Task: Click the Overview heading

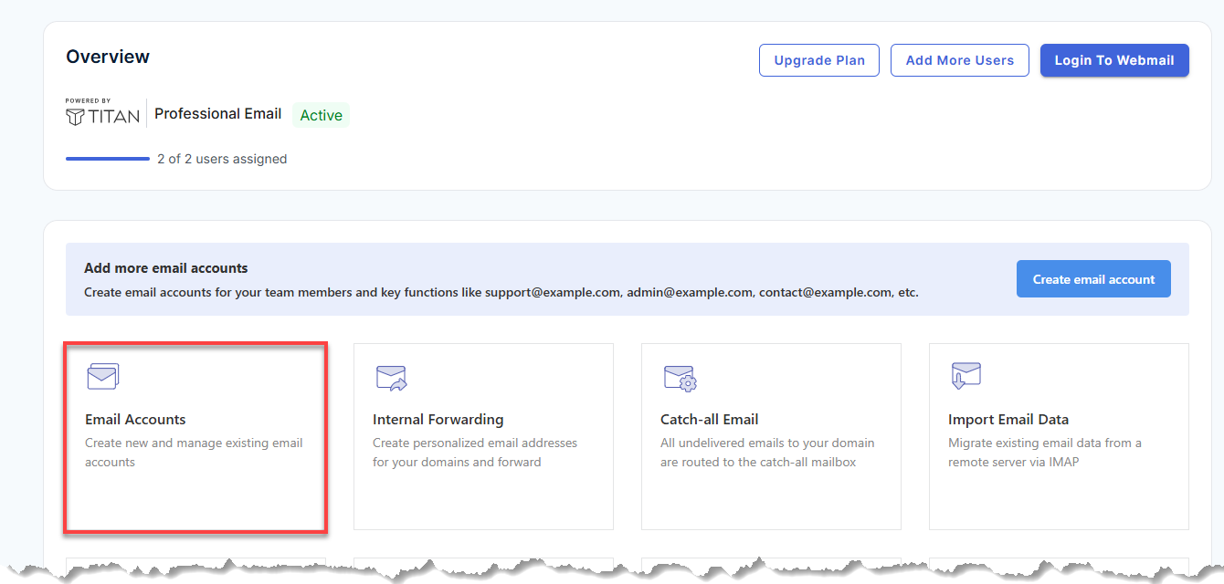Action: point(108,57)
